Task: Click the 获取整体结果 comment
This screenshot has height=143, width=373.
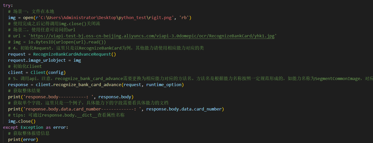Action: (x=24, y=91)
